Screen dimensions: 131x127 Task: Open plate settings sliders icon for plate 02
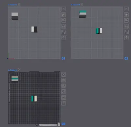point(126,32)
